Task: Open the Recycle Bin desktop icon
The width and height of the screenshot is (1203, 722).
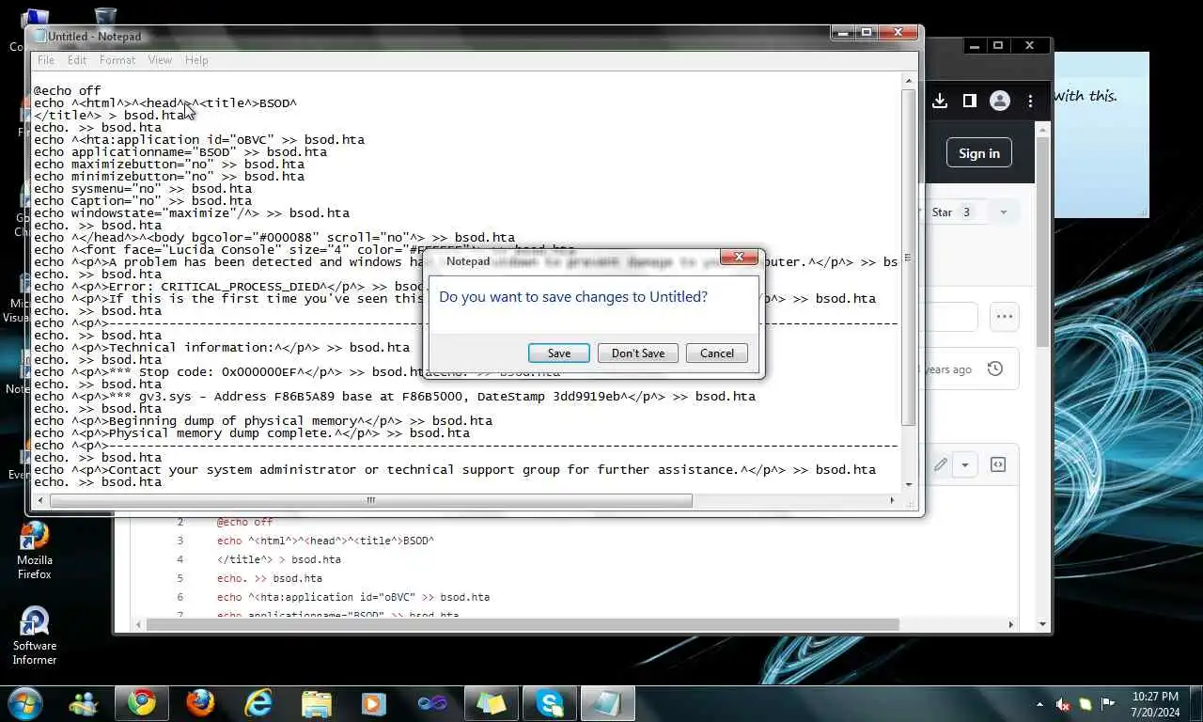Action: click(x=105, y=19)
